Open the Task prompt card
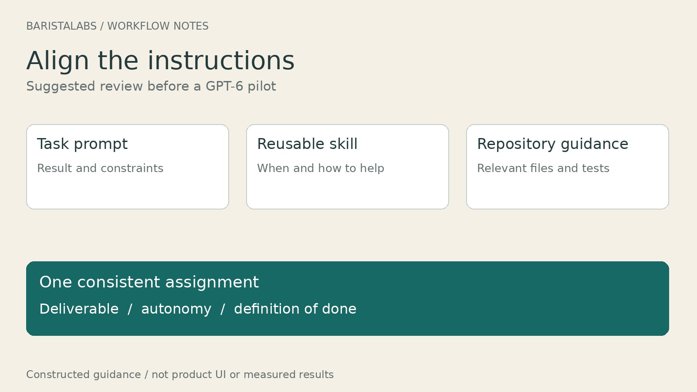Image resolution: width=697 pixels, height=392 pixels. 128,167
